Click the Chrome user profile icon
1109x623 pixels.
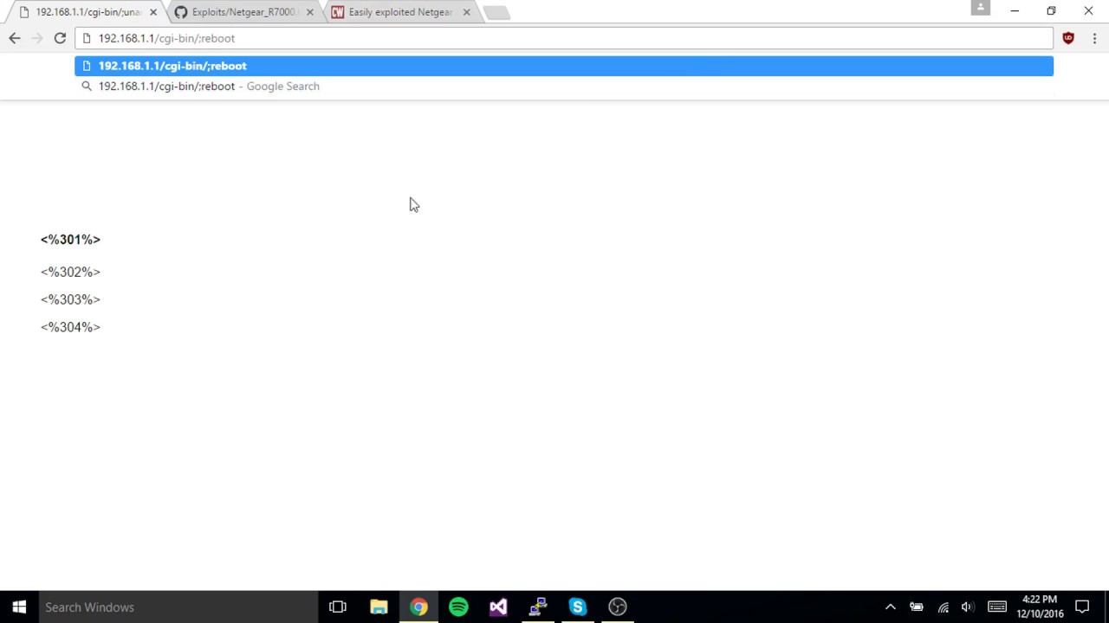point(980,8)
